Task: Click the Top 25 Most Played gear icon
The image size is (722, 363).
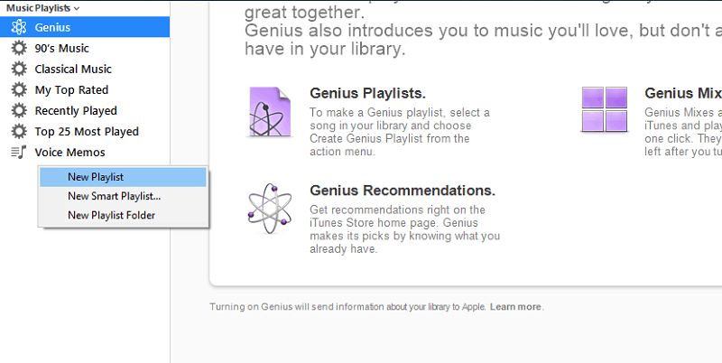Action: pyautogui.click(x=18, y=131)
